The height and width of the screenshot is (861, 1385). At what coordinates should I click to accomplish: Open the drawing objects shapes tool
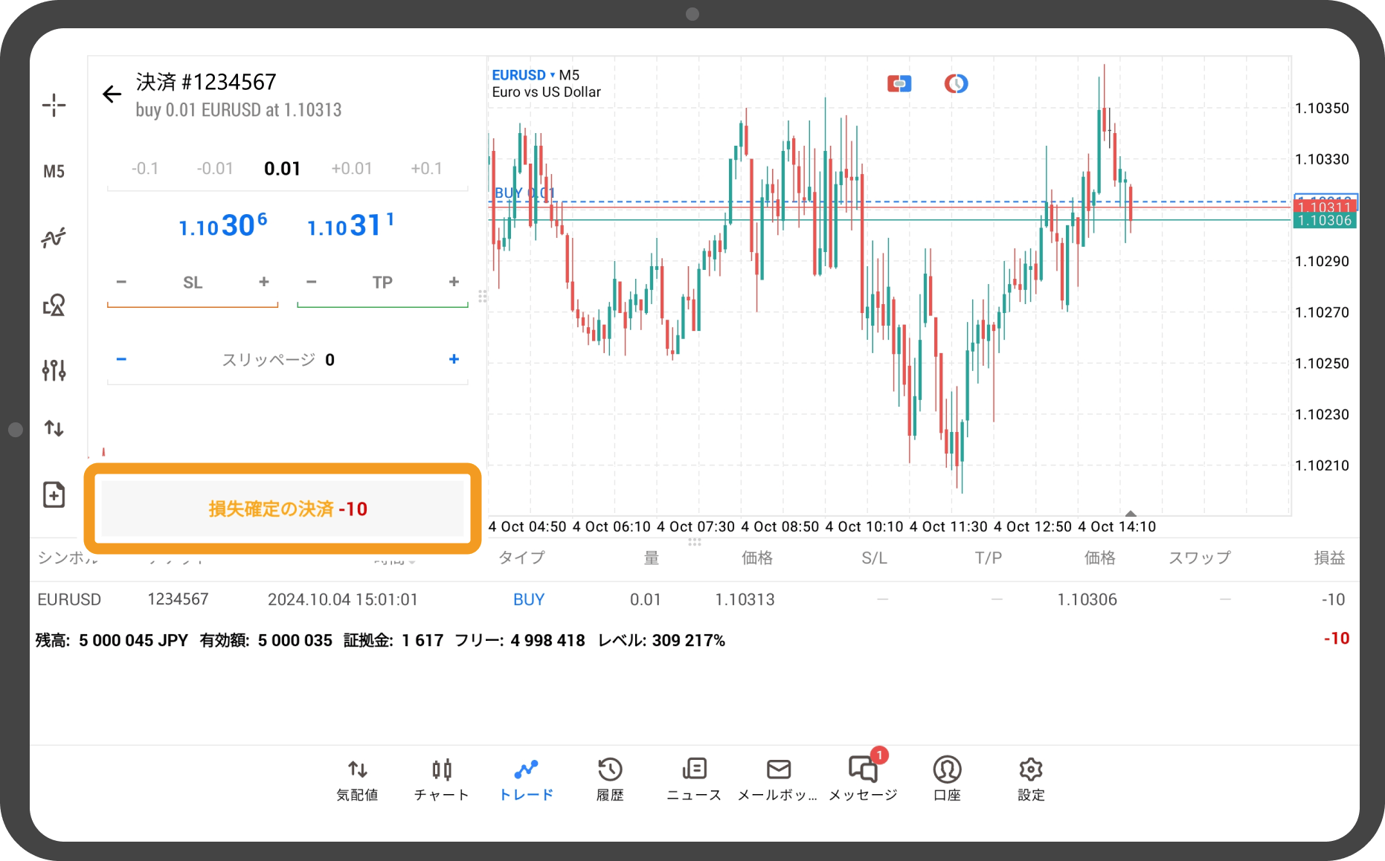coord(54,305)
